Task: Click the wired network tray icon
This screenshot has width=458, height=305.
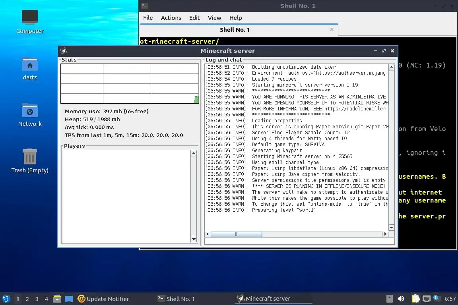Action: [427, 298]
